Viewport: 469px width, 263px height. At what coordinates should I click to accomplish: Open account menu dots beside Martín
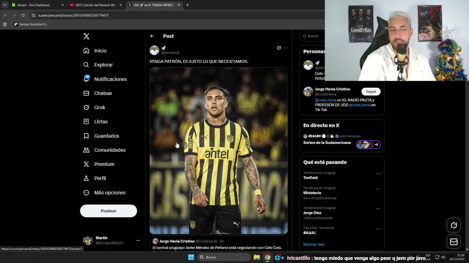tap(138, 240)
